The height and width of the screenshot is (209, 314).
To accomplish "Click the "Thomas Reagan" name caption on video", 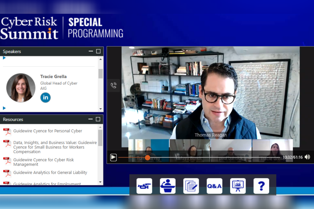I will point(211,135).
